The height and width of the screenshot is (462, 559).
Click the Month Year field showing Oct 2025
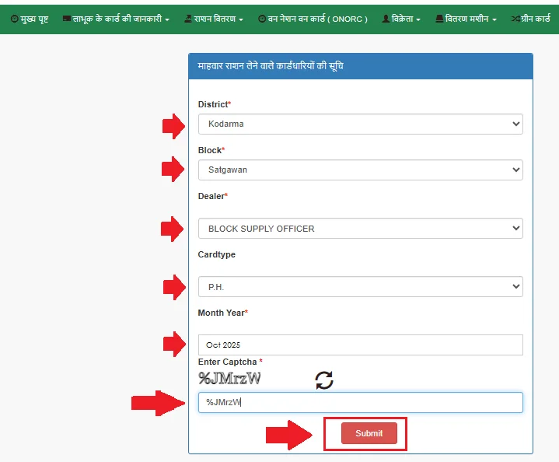click(361, 345)
